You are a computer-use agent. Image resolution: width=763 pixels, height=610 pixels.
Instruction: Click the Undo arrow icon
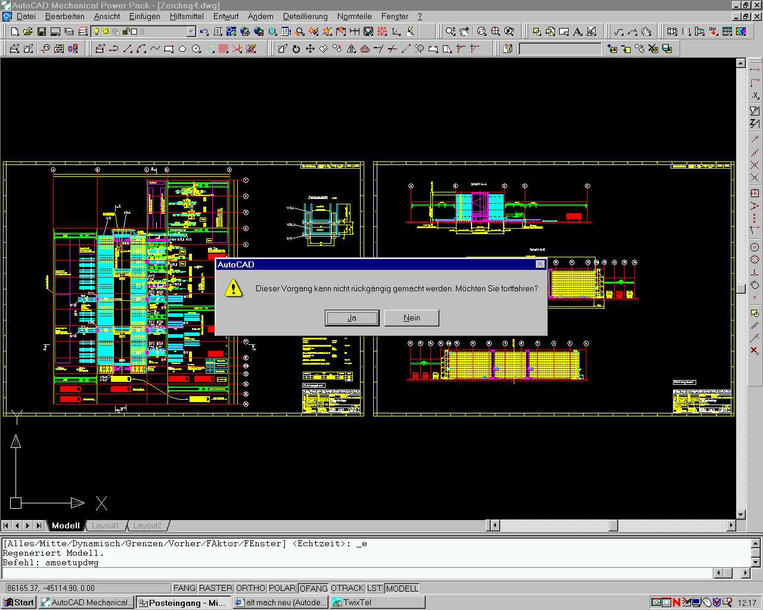pyautogui.click(x=204, y=31)
